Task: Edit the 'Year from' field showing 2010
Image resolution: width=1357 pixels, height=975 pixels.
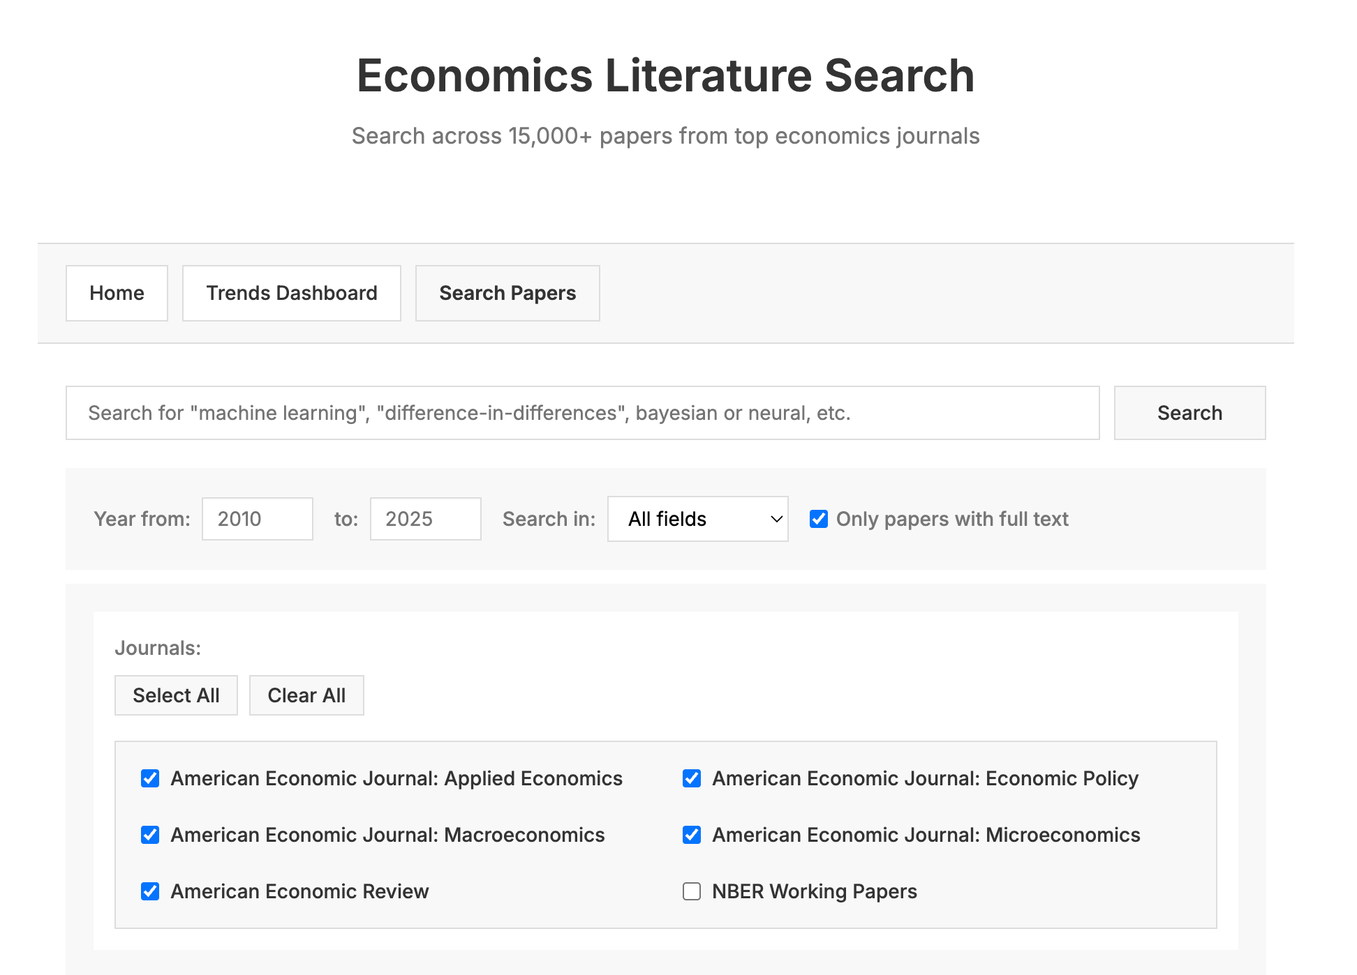Action: pyautogui.click(x=257, y=519)
